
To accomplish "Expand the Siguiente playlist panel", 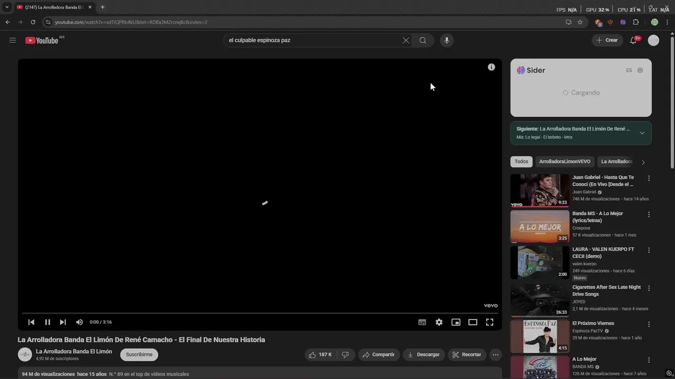I will (642, 133).
